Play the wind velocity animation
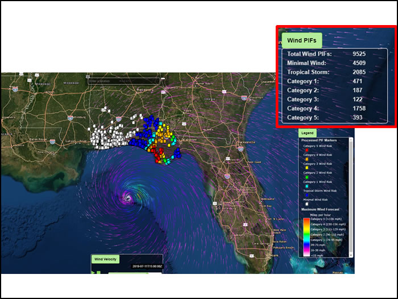The height and width of the screenshot is (299, 398). click(93, 273)
